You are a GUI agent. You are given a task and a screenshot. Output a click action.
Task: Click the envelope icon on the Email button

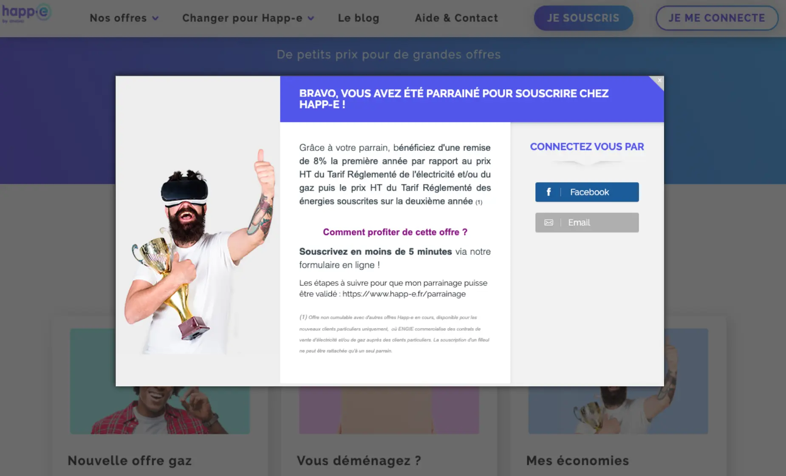click(549, 223)
